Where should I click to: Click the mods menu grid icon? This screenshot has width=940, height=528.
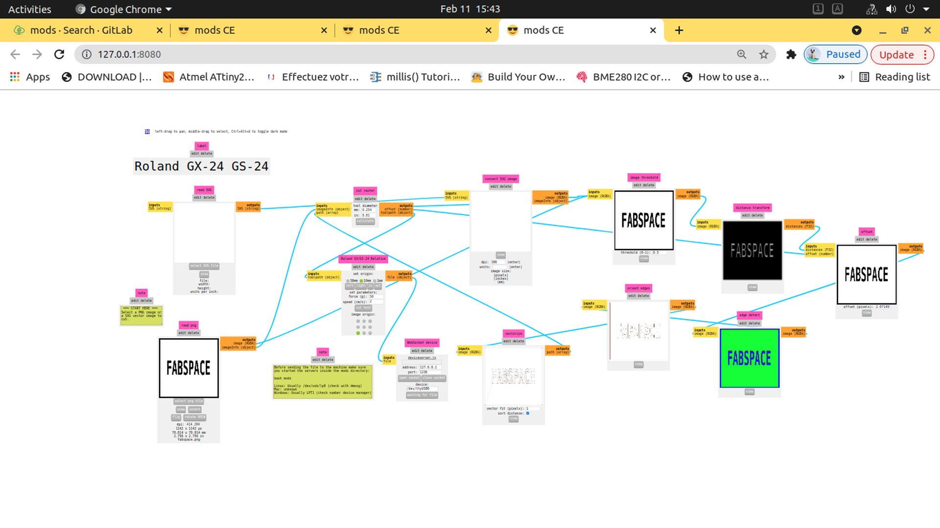tap(147, 132)
